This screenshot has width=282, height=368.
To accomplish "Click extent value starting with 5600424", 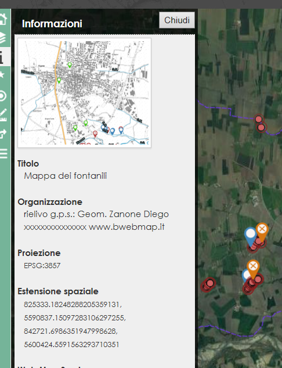I will pos(71,345).
